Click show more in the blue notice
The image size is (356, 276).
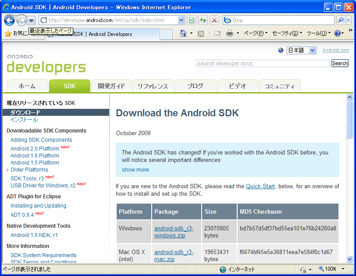[x=135, y=170]
